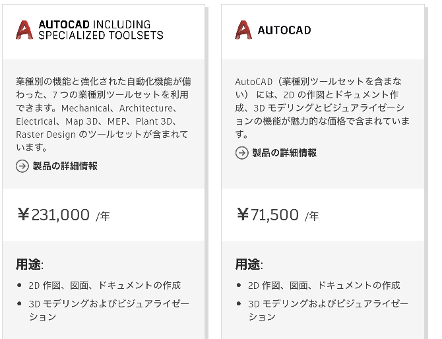
Task: Click 2D 作図 bullet in right card
Action: click(x=324, y=286)
